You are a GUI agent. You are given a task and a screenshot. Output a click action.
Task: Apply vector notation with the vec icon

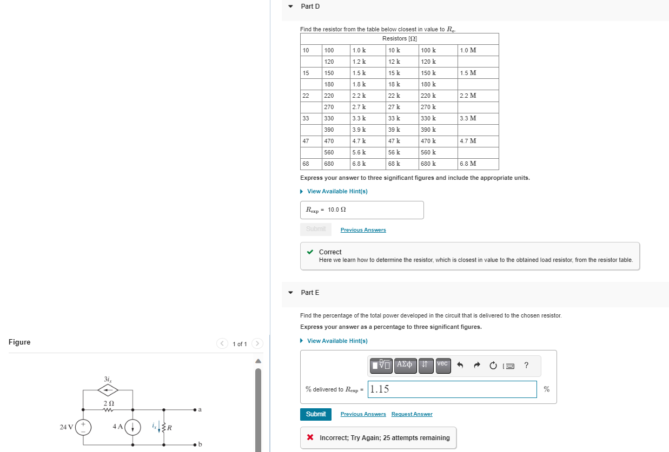click(442, 366)
